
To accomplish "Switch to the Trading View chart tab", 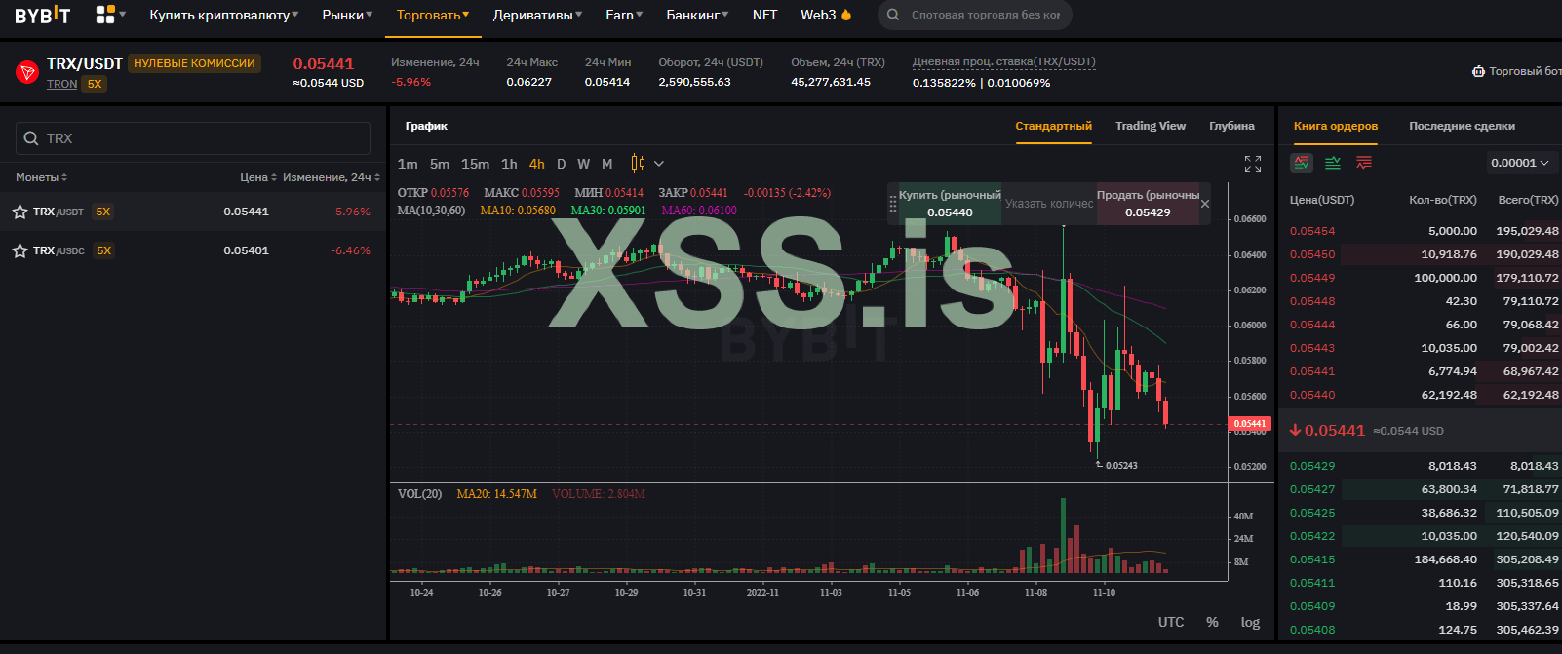I will 1151,126.
